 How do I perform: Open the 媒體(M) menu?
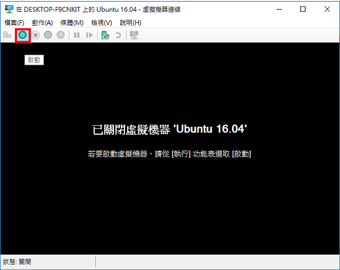[x=72, y=22]
